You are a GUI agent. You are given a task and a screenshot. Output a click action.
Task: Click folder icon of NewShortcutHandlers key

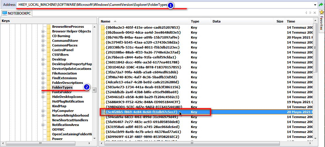pyautogui.click(x=49, y=120)
